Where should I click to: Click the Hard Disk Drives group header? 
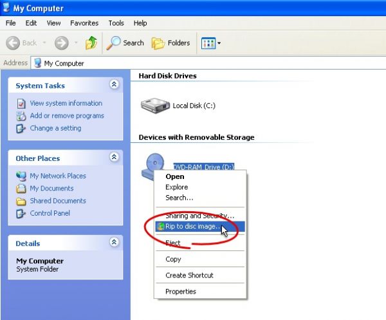coord(167,76)
